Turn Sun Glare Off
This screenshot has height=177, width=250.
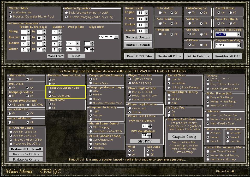click(x=201, y=34)
